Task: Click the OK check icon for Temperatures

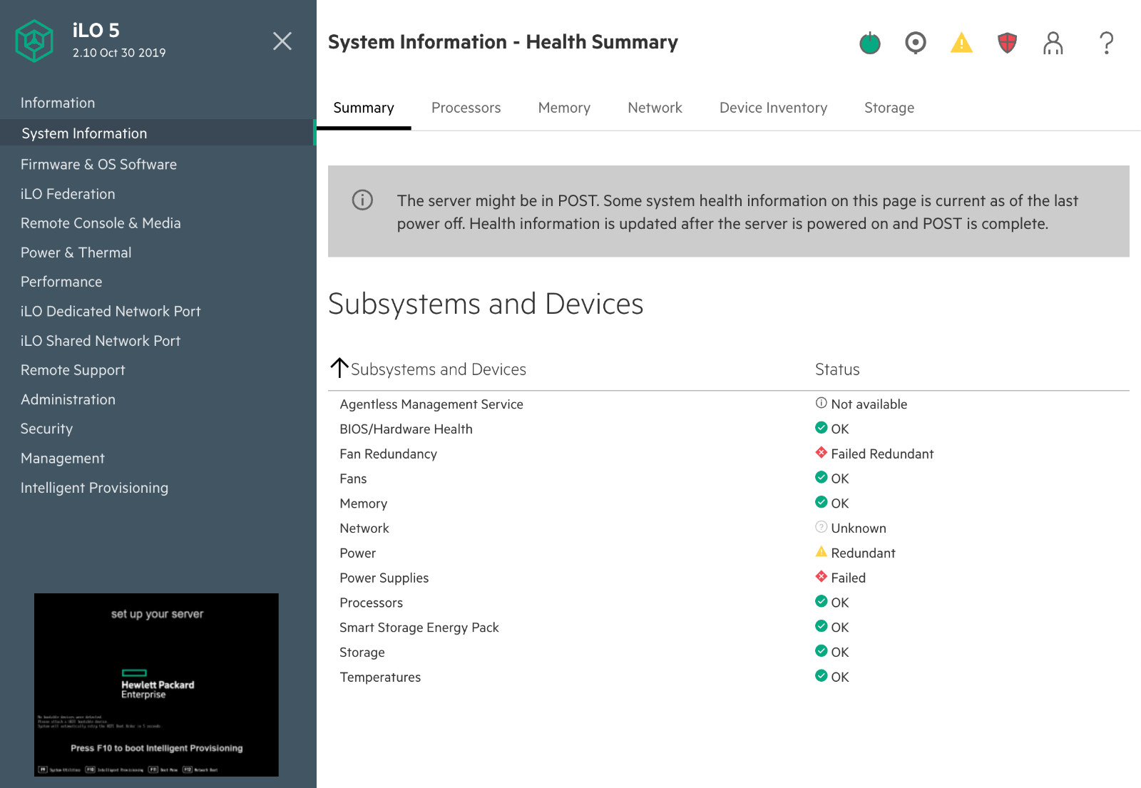Action: (822, 676)
